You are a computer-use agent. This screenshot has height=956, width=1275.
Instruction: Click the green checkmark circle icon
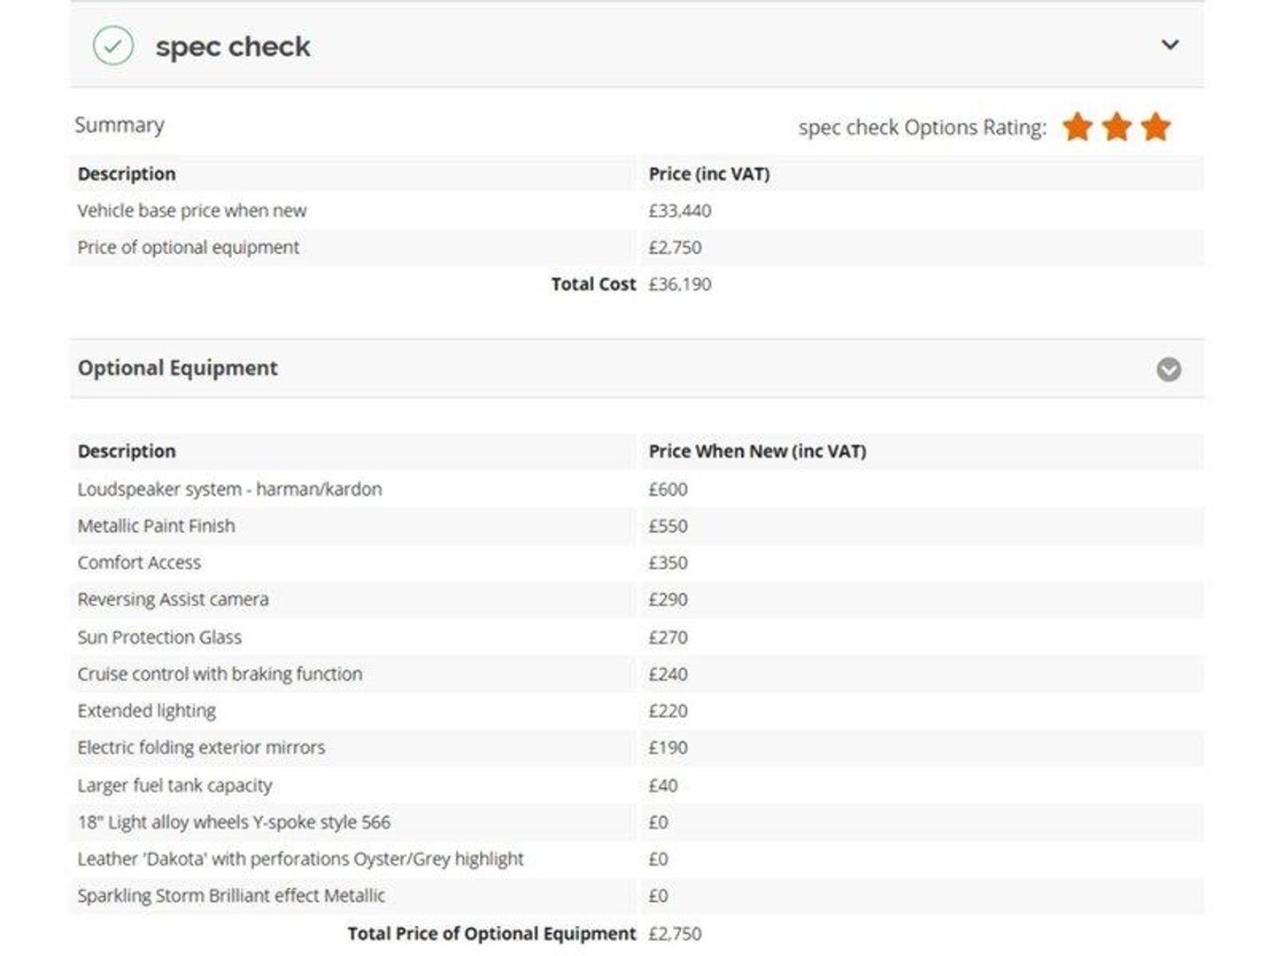tap(113, 46)
